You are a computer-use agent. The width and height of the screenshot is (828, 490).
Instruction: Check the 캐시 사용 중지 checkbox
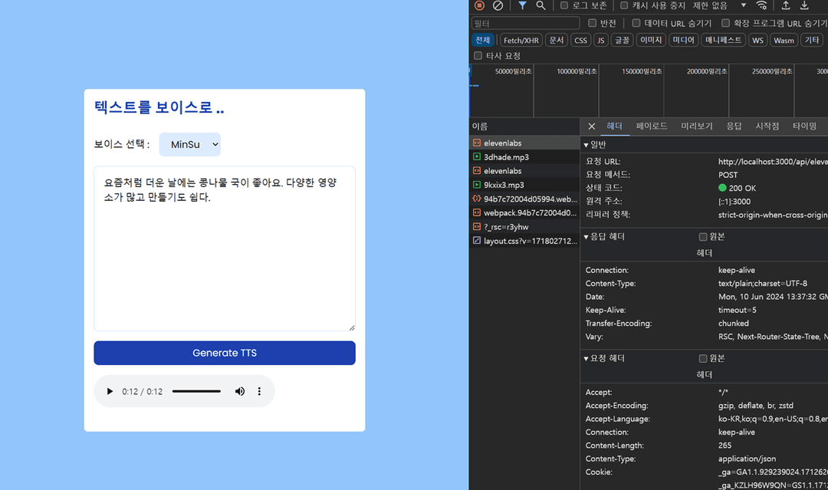tap(624, 5)
